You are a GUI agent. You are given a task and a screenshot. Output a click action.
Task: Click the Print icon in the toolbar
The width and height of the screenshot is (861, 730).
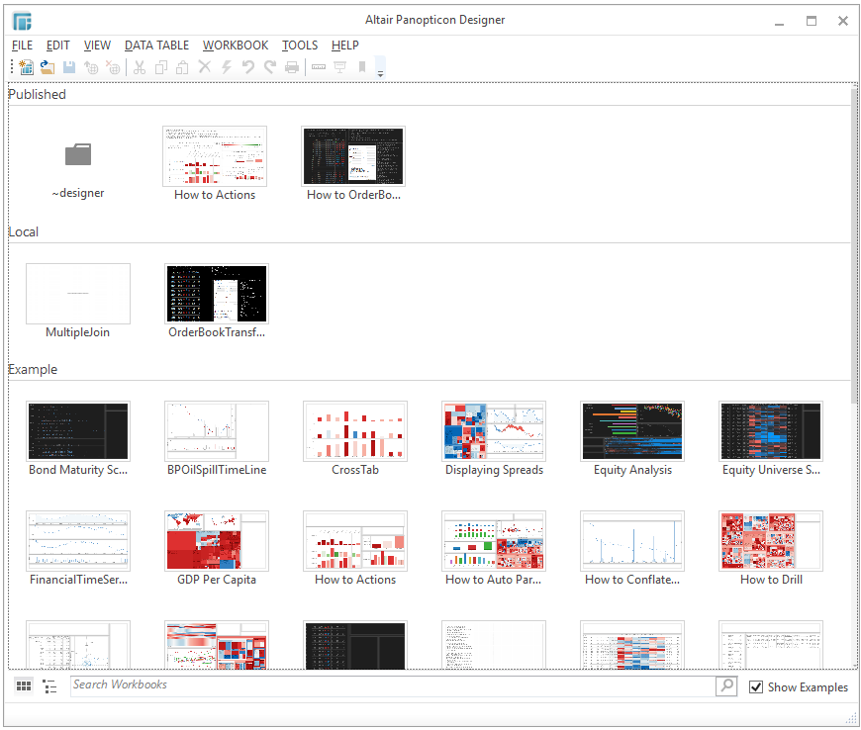292,67
